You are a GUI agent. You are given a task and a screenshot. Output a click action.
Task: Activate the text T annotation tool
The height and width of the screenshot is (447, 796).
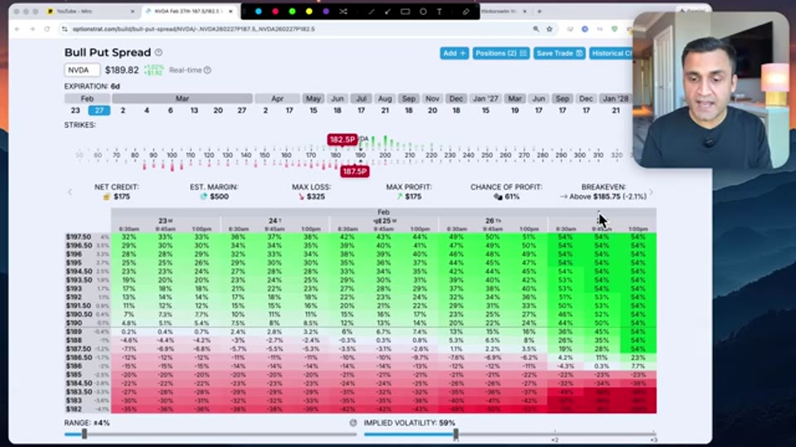pyautogui.click(x=439, y=11)
